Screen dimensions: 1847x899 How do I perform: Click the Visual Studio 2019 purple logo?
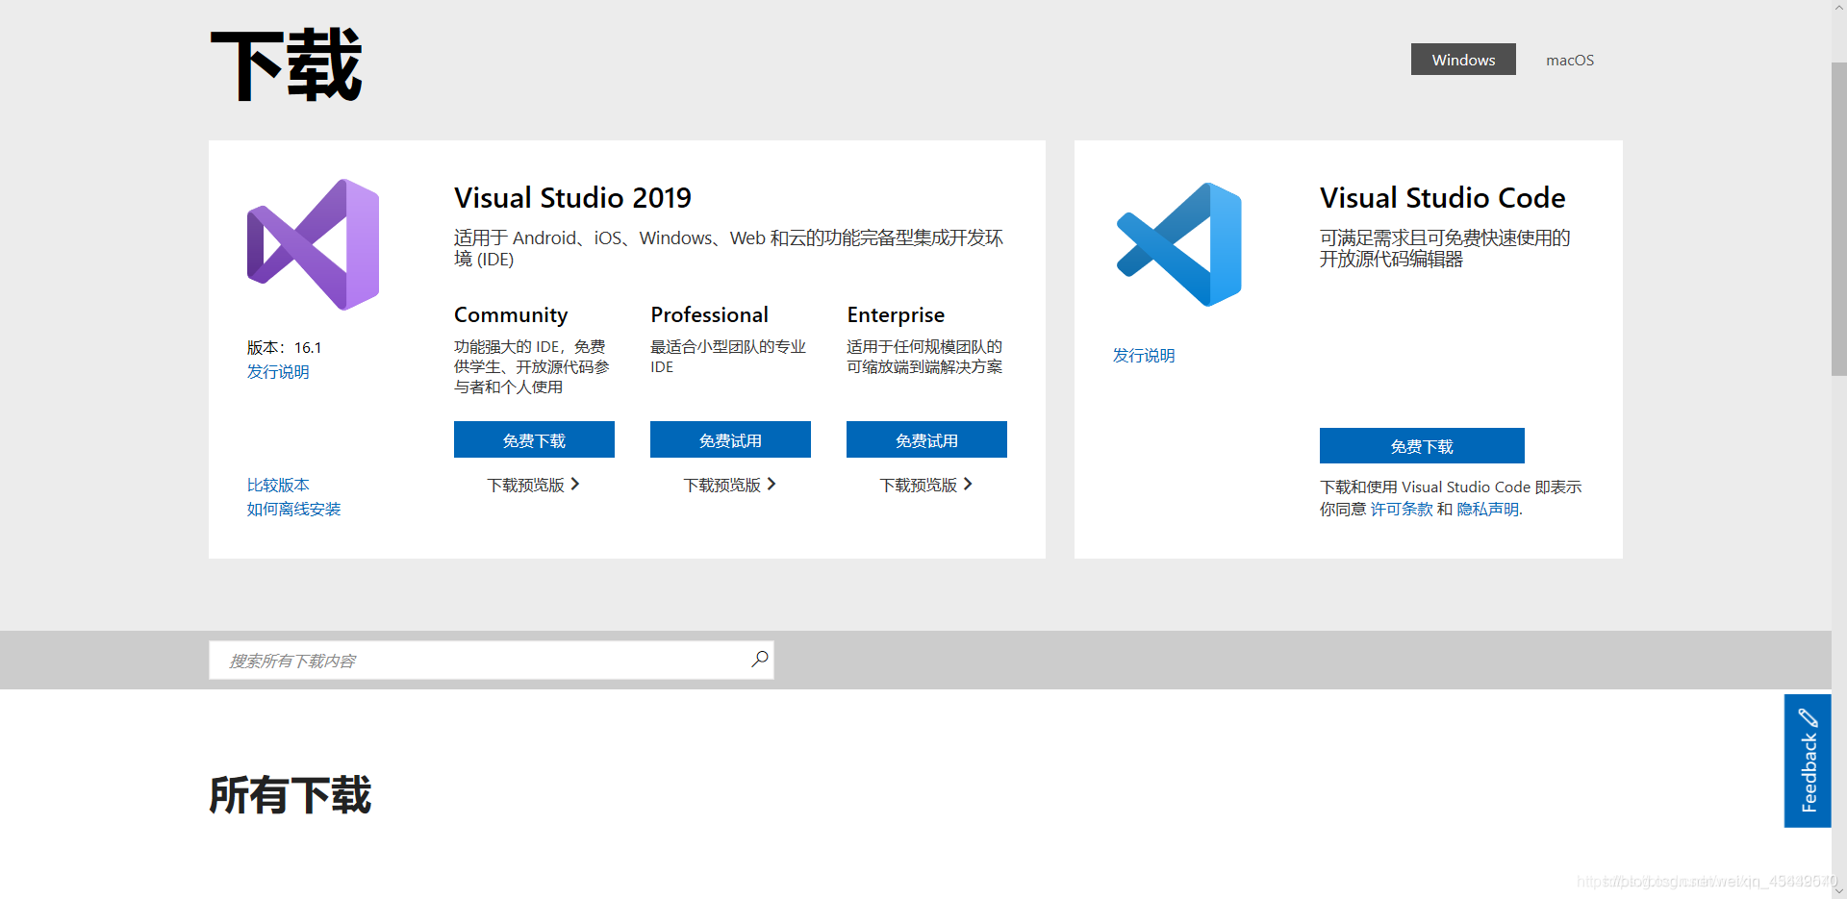(x=313, y=244)
